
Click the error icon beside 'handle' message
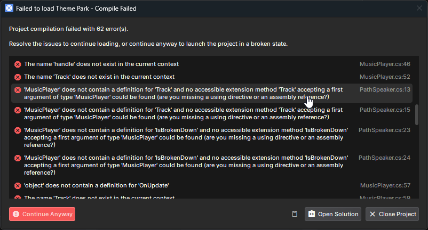pyautogui.click(x=18, y=64)
